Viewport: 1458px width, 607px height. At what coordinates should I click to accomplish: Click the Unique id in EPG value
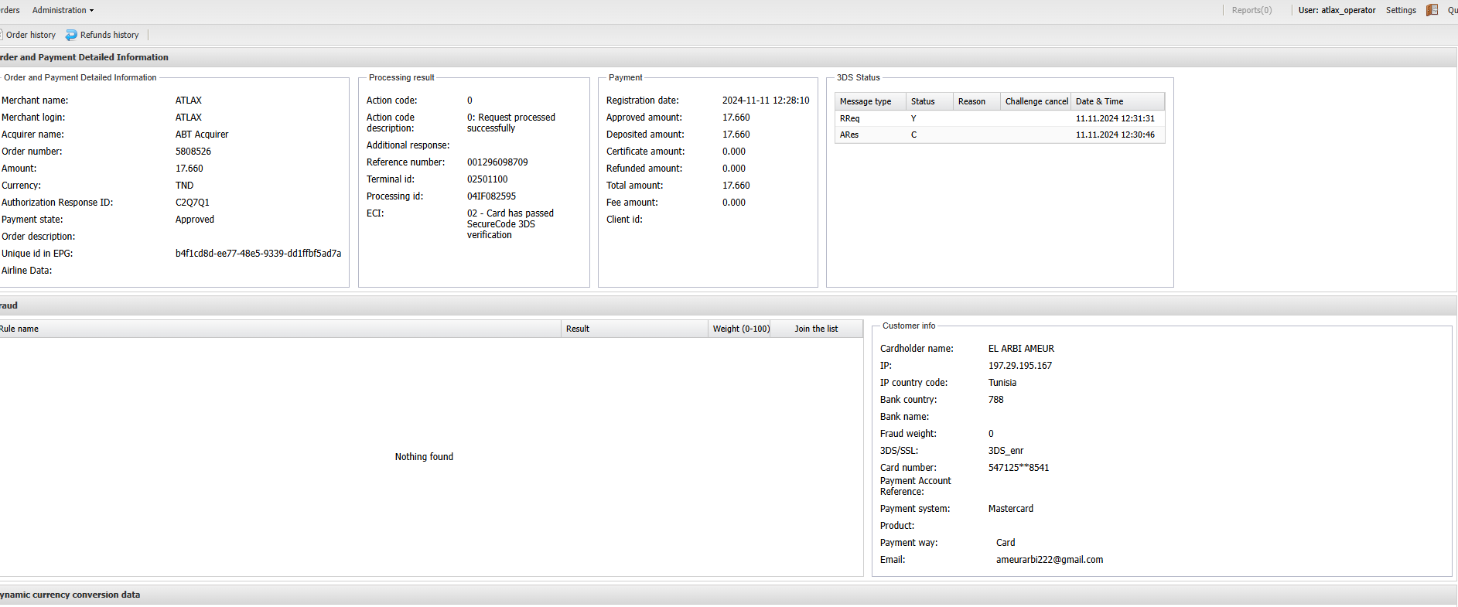point(258,254)
